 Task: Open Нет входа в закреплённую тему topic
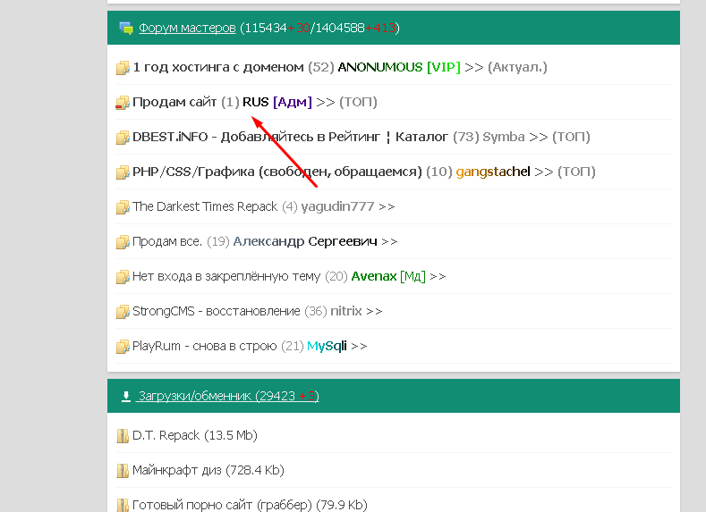pos(226,276)
